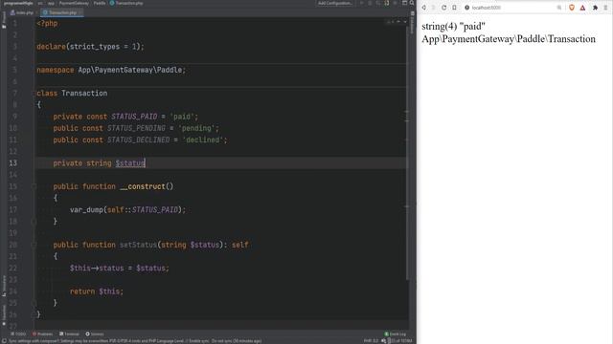613x344 pixels.
Task: Open browser extensions puzzle icon
Action: point(595,8)
